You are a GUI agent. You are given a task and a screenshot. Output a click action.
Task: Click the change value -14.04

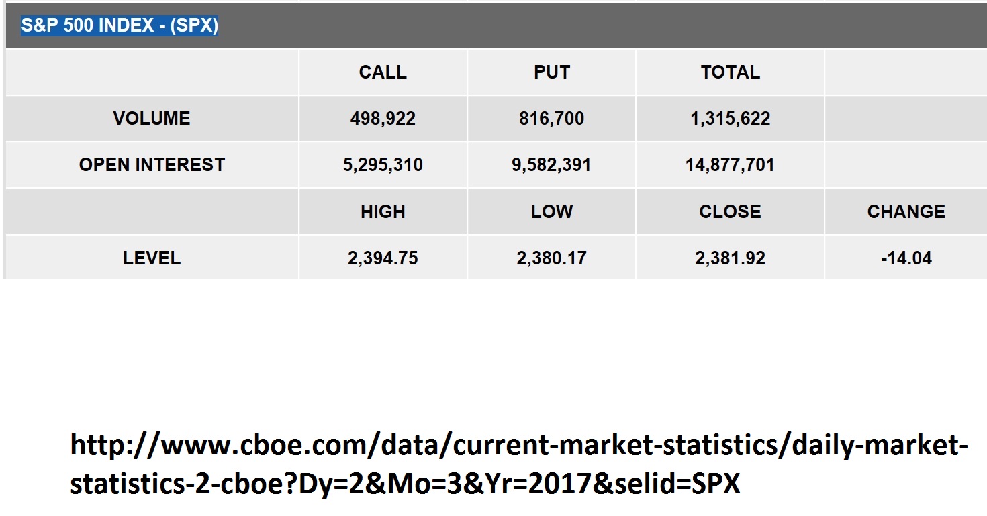pyautogui.click(x=906, y=258)
